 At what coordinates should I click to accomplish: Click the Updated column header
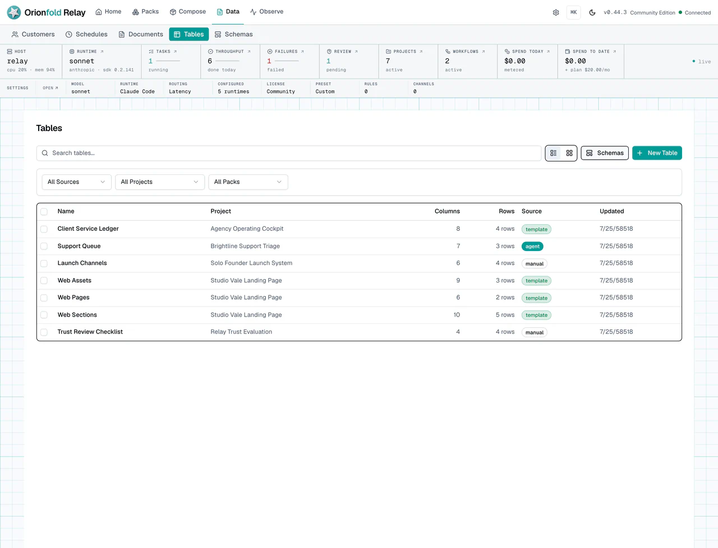click(611, 211)
